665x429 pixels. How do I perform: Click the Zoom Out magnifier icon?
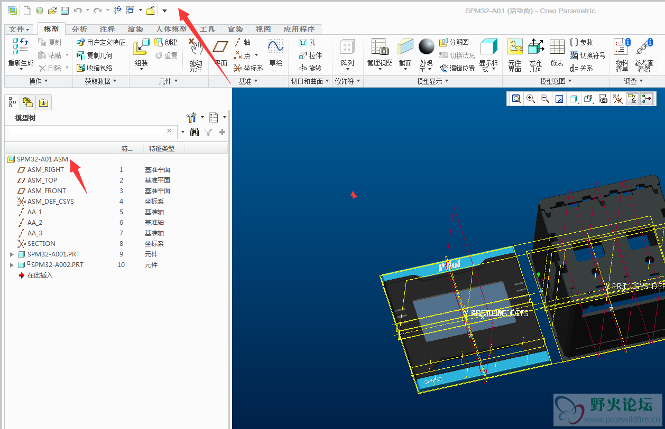click(545, 99)
